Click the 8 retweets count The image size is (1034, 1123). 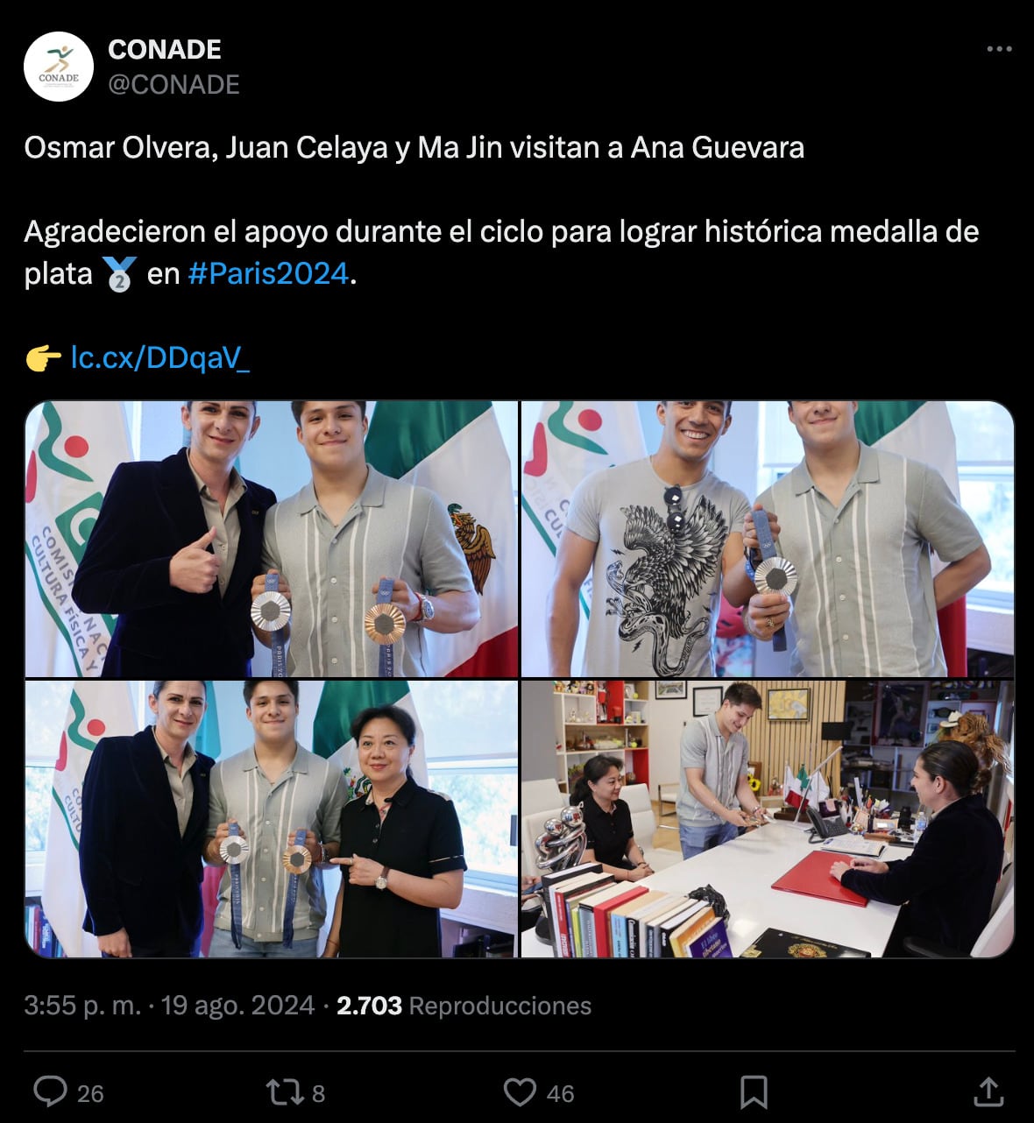[318, 1093]
